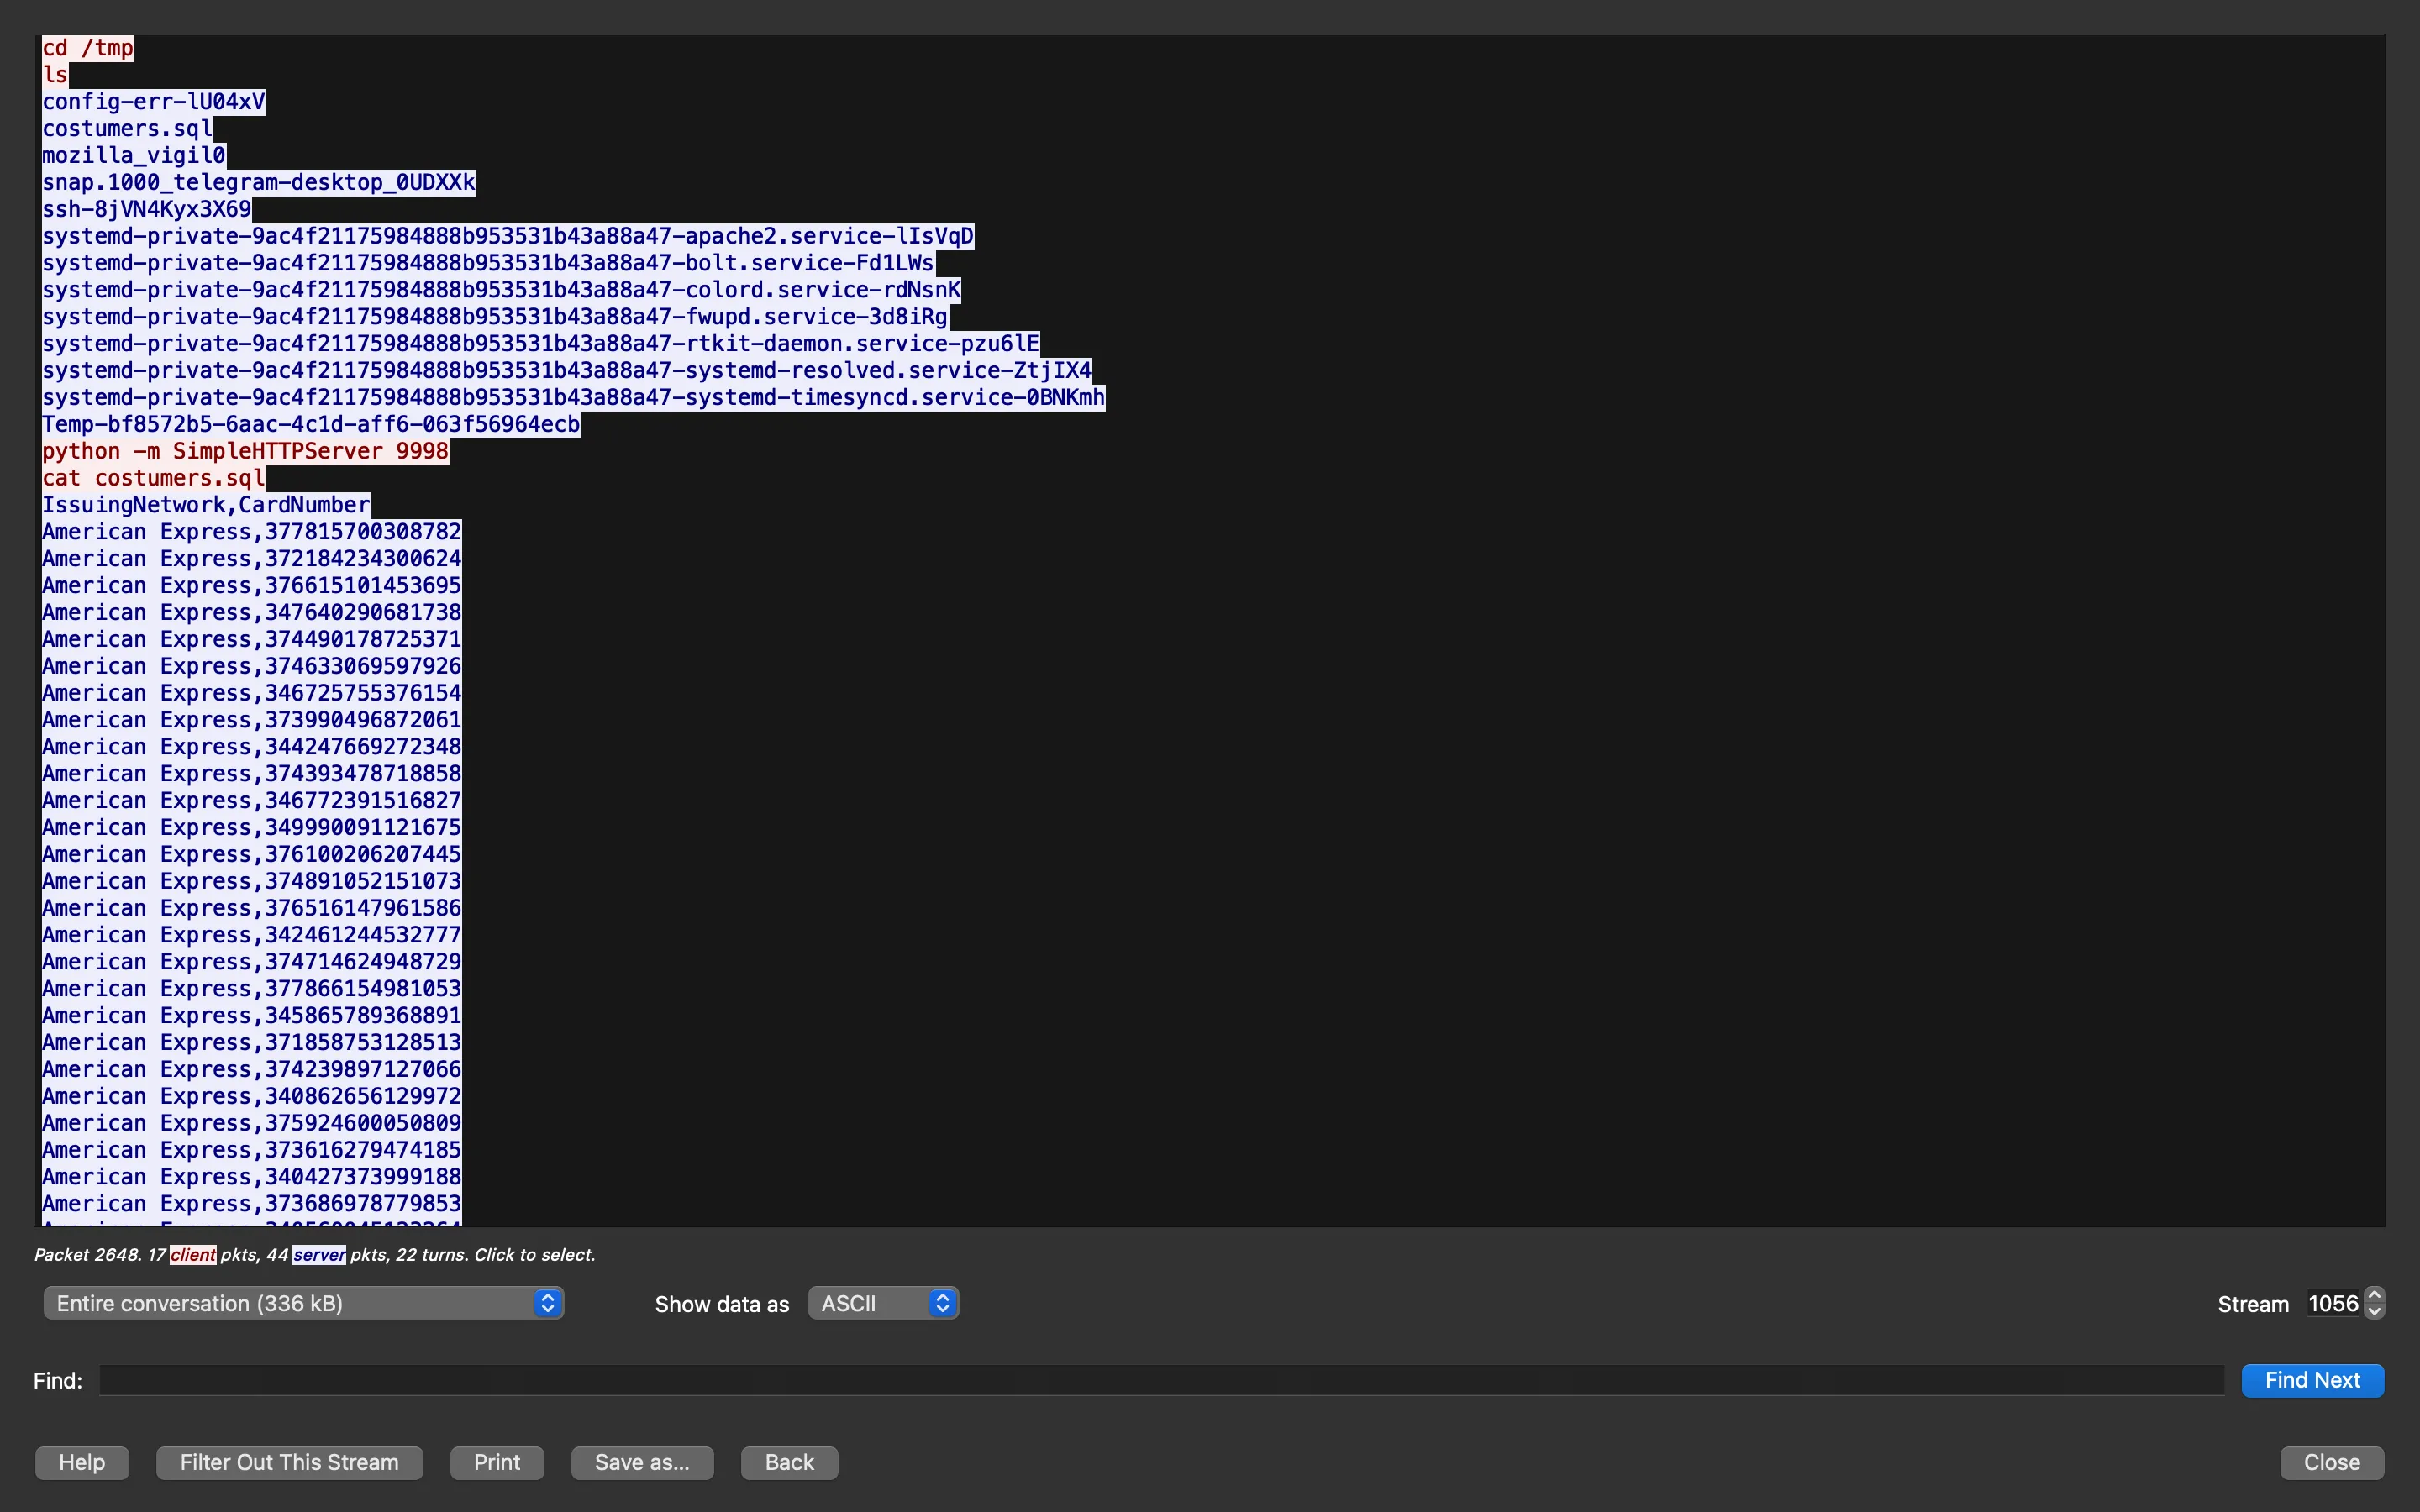Click the systemd-private systemd-resolved.service line
Image resolution: width=2420 pixels, height=1512 pixels.
pos(567,371)
